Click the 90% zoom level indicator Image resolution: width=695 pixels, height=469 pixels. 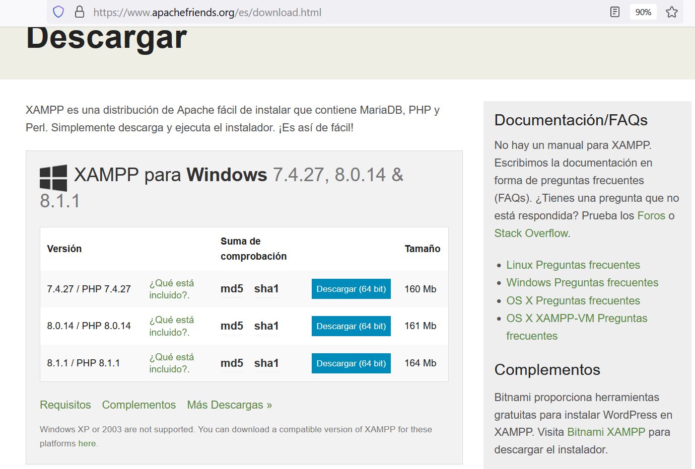pyautogui.click(x=643, y=12)
